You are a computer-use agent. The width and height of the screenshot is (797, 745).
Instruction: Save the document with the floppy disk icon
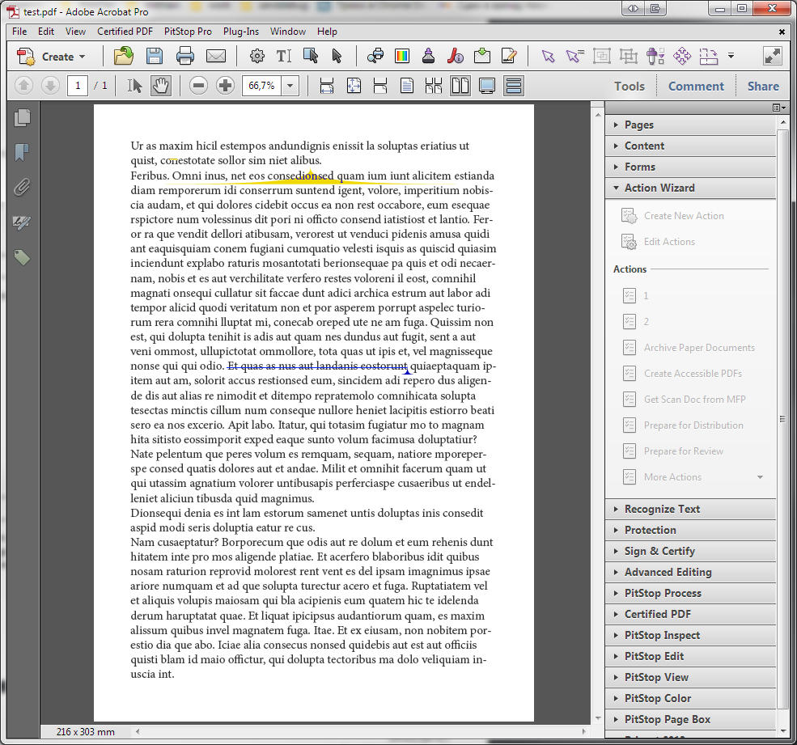(155, 57)
